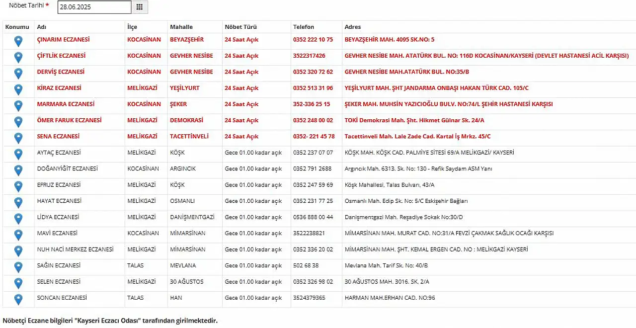Click Hayat Eczanesi phone number
The width and height of the screenshot is (636, 328).
313,201
